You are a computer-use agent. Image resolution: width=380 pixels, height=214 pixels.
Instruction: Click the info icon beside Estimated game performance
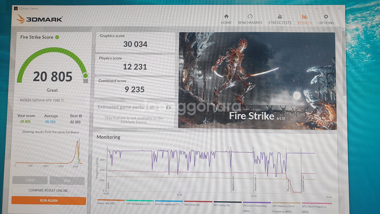pyautogui.click(x=168, y=107)
